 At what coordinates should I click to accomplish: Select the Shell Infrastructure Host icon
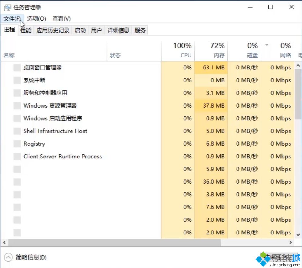point(17,131)
